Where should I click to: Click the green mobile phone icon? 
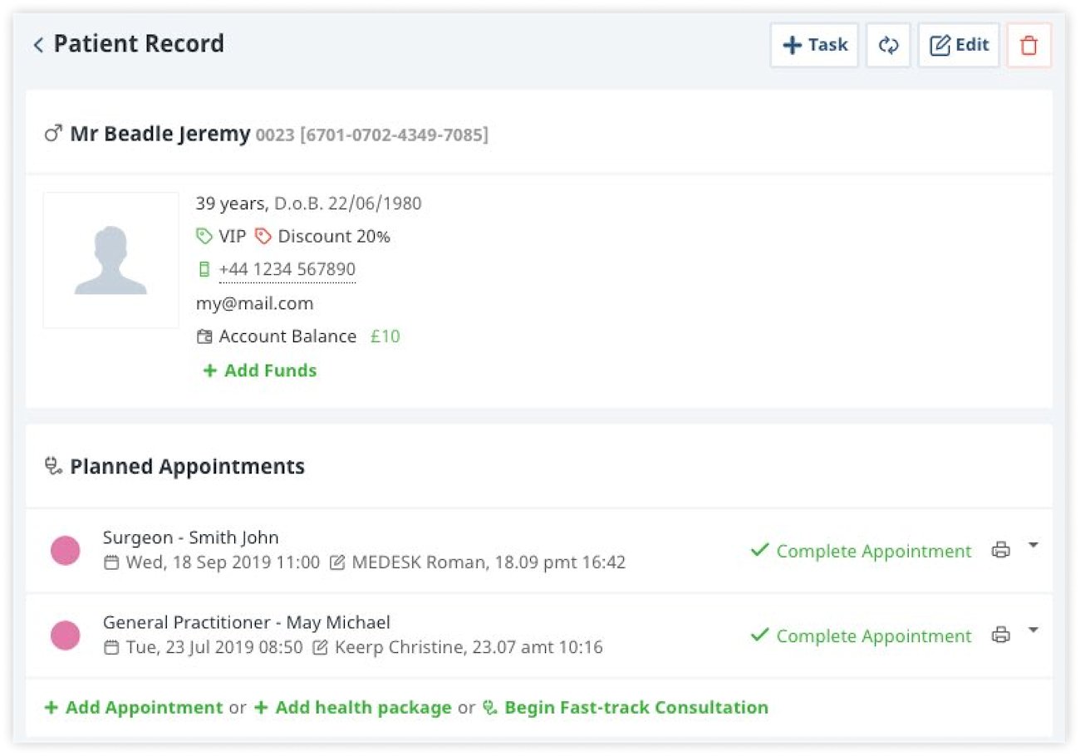[x=204, y=269]
